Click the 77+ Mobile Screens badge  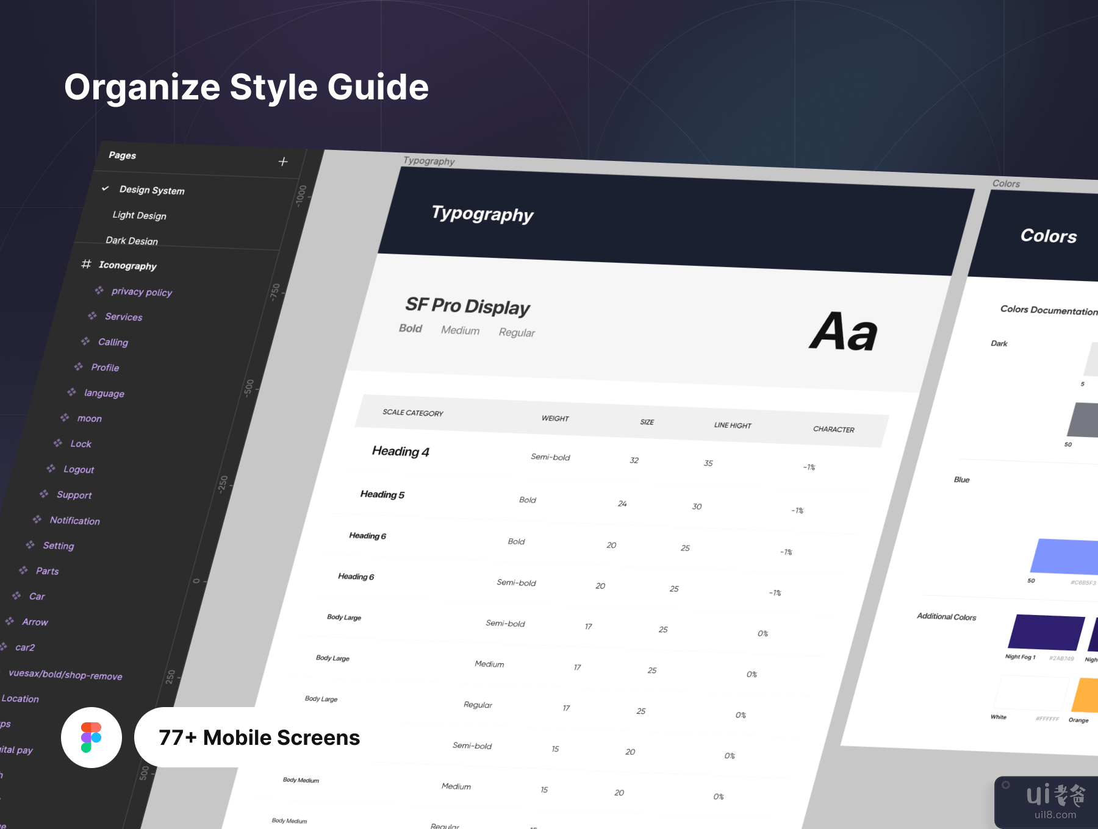[x=259, y=738]
